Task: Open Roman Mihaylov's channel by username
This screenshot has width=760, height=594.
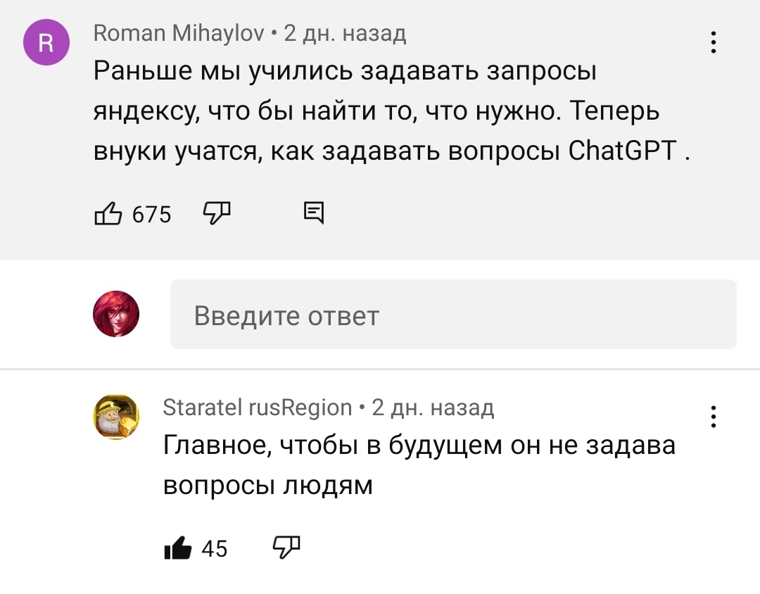Action: tap(179, 33)
